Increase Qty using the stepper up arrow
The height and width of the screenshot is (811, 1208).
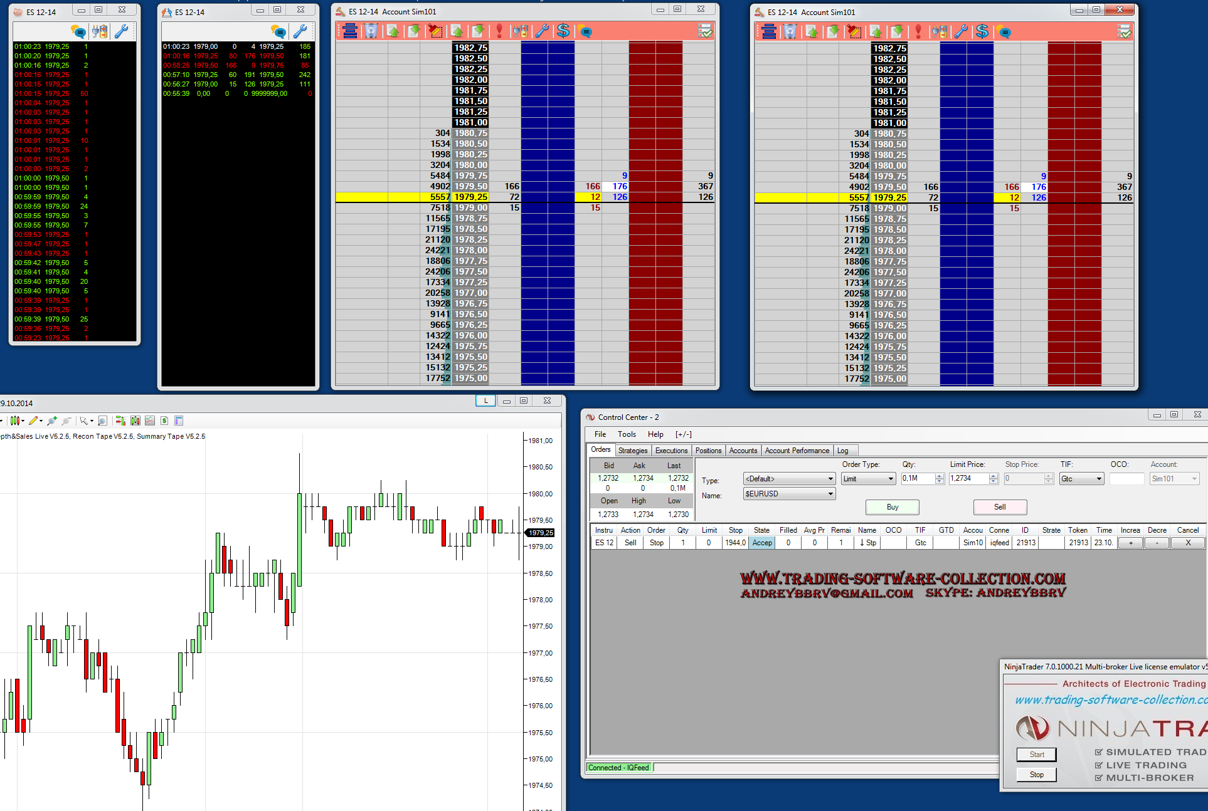(940, 476)
